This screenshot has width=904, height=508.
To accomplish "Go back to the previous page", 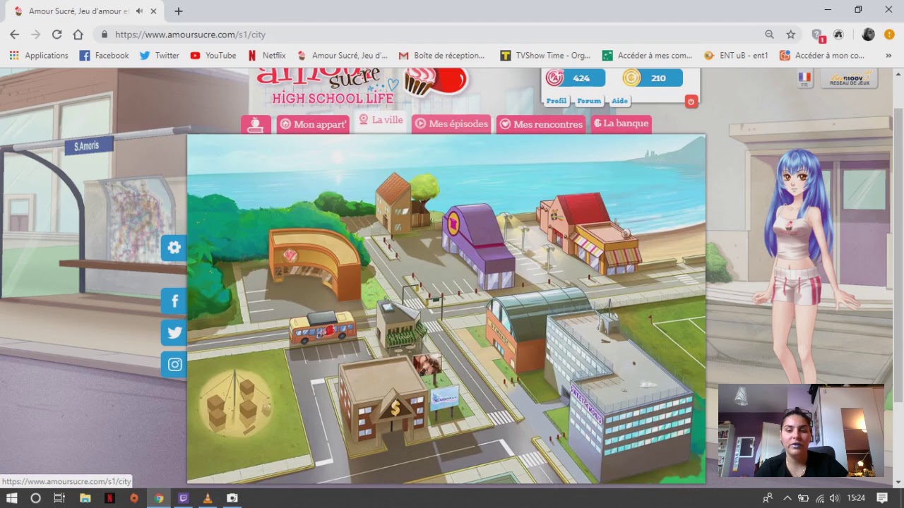I will 14,34.
